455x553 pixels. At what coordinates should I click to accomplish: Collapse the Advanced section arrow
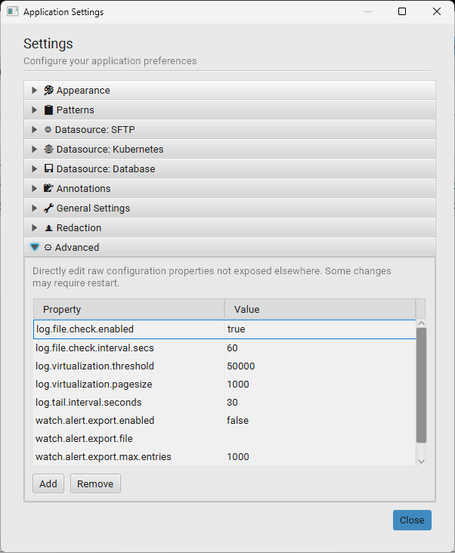click(35, 247)
